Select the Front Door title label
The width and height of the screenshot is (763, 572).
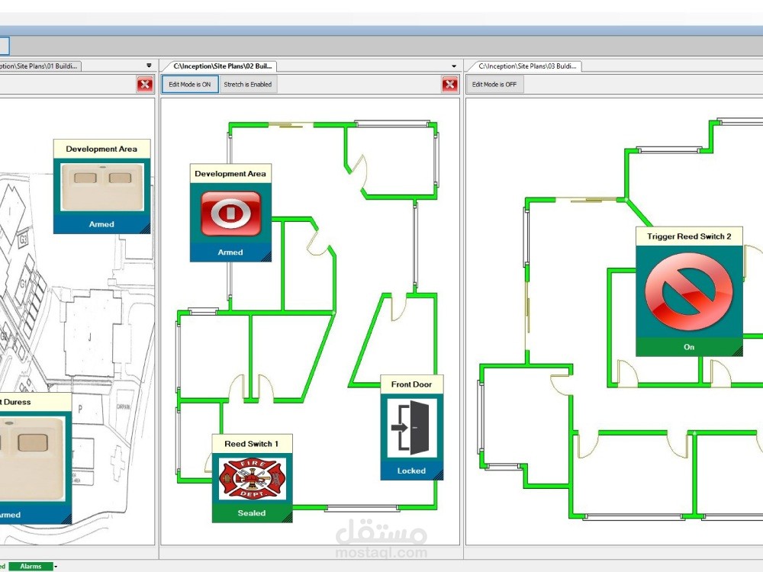coord(412,384)
